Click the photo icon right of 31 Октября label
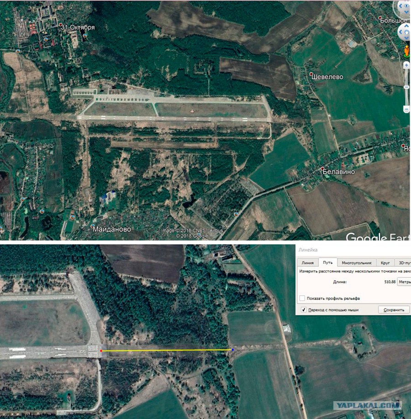This screenshot has width=411, height=419. point(85,36)
